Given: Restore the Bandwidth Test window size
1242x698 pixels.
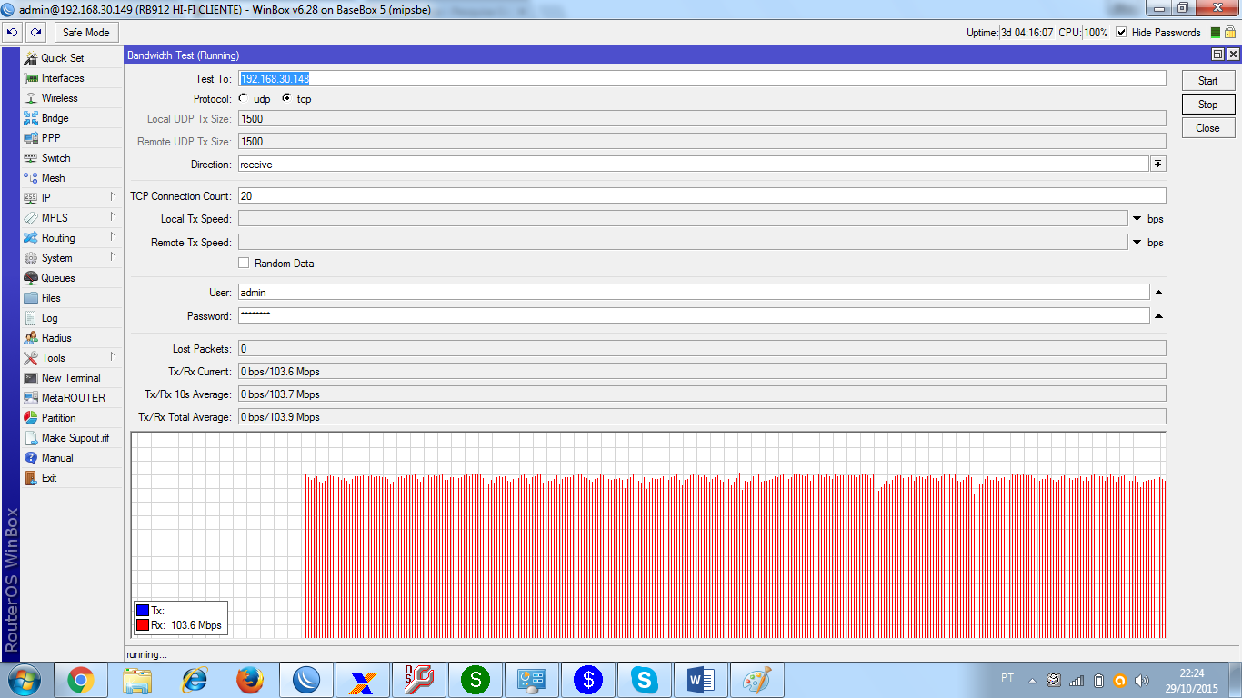Looking at the screenshot, I should click(1218, 55).
